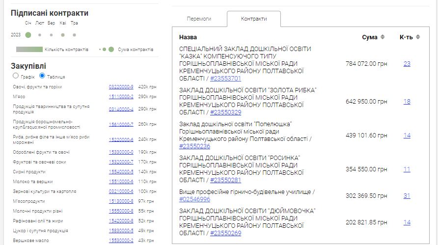The image size is (438, 245).
Task: Sort contracts by Сума column arrows
Action: click(x=383, y=37)
